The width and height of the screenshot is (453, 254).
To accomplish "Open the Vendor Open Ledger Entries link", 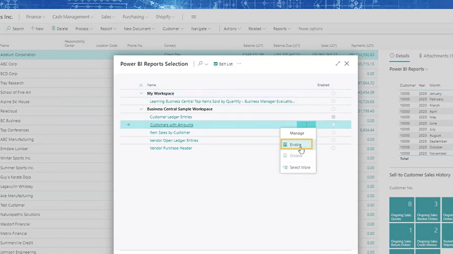I will [x=174, y=140].
